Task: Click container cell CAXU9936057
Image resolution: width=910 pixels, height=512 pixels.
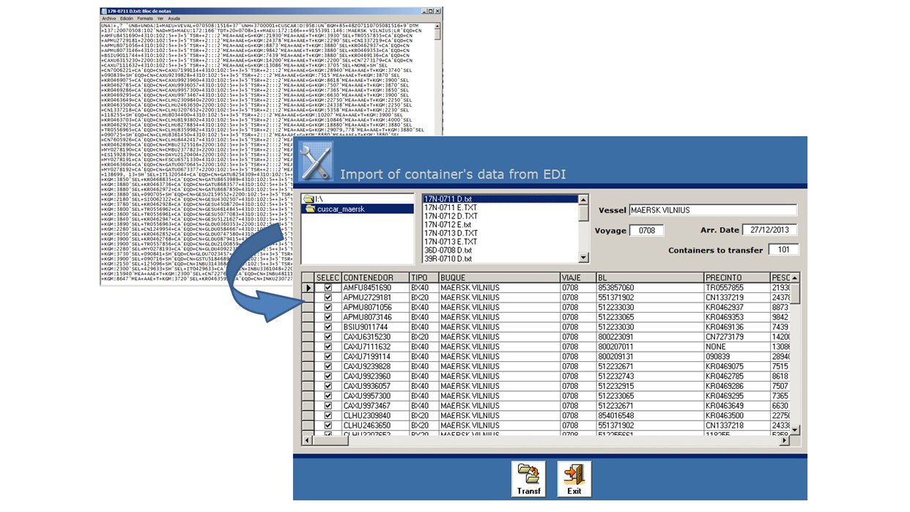Action: tap(375, 386)
